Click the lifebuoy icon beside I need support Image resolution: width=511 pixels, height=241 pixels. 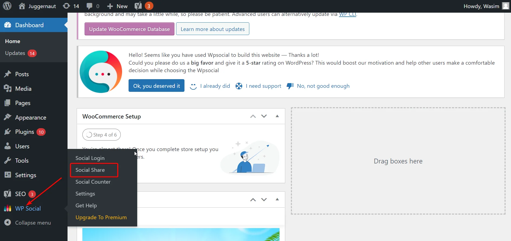239,86
